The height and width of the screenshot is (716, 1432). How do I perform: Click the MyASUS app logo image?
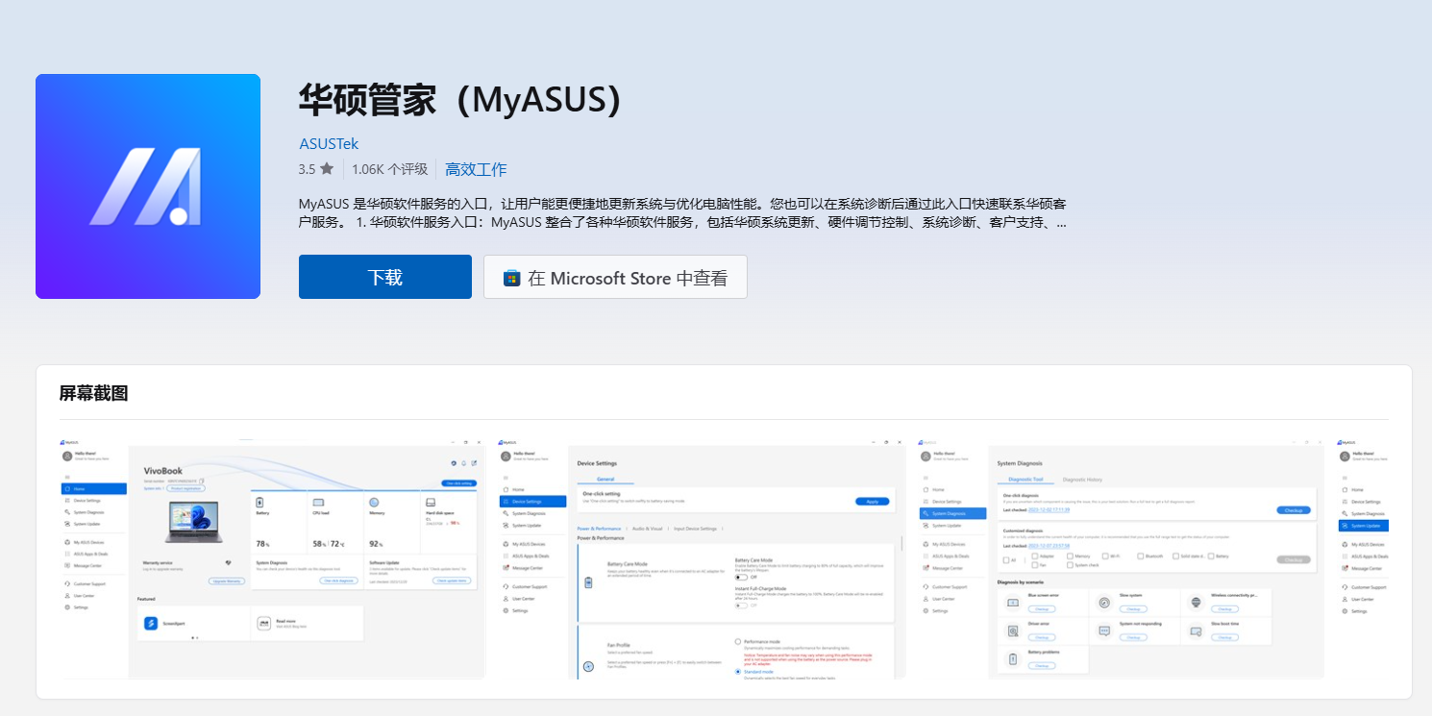[148, 186]
